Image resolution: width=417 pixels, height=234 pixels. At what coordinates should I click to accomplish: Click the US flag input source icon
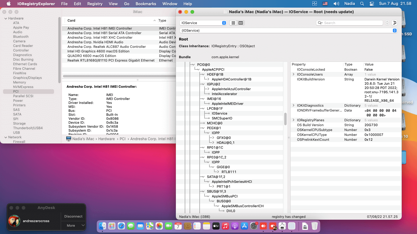325,4
